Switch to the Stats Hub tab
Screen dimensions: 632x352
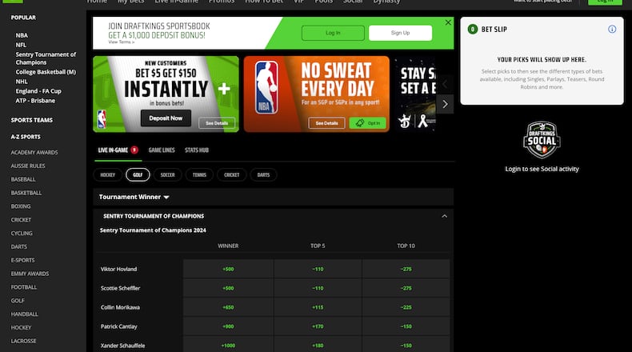click(197, 150)
